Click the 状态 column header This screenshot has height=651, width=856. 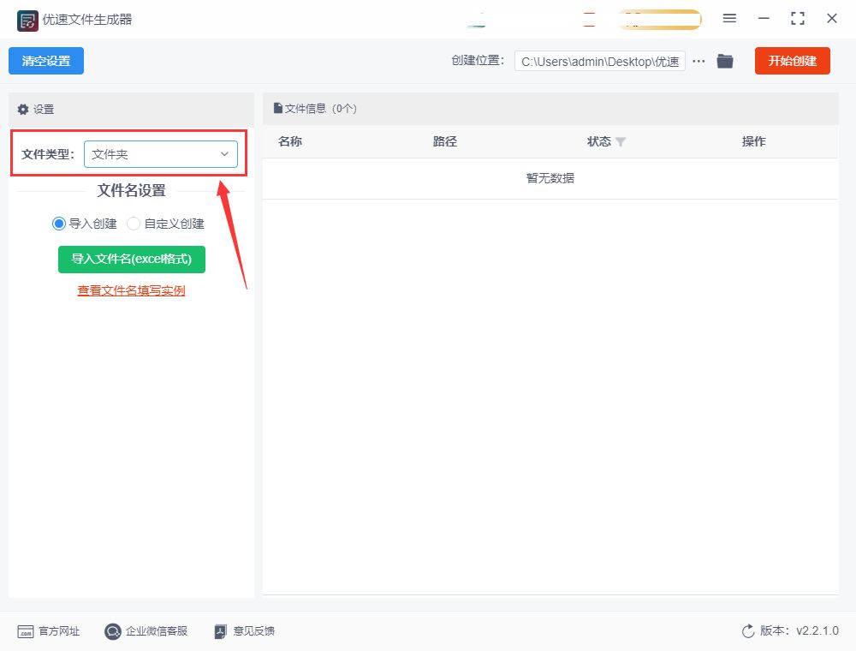[599, 141]
